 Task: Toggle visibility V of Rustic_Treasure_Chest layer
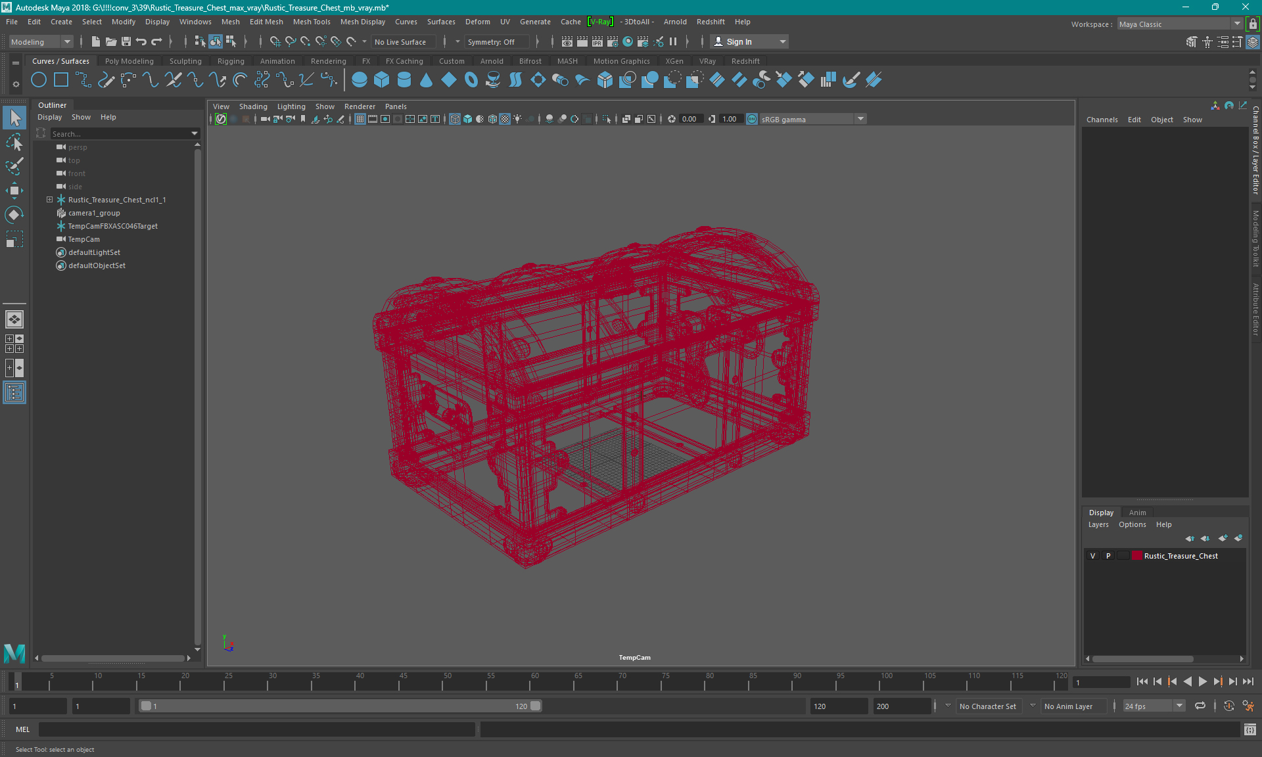1093,556
